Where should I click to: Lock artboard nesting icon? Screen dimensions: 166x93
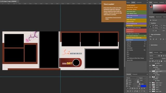[159, 61]
